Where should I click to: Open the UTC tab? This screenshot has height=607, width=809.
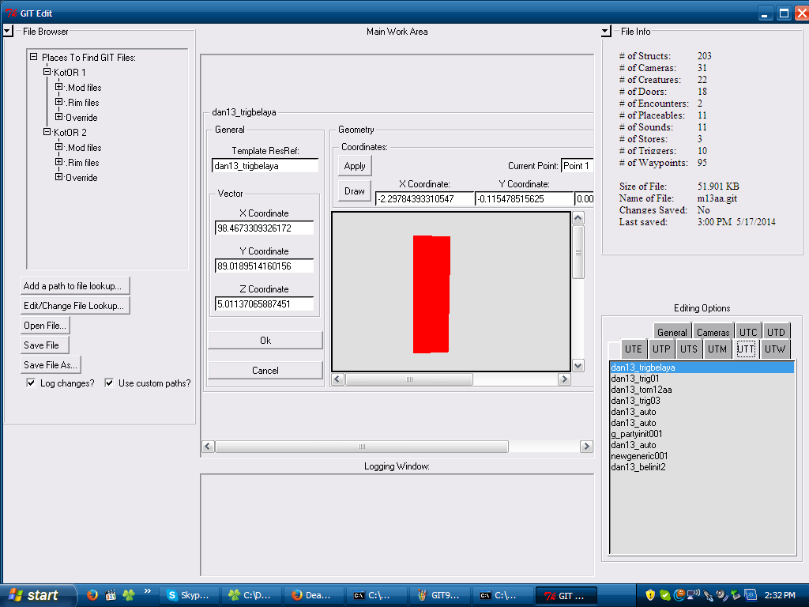point(748,333)
